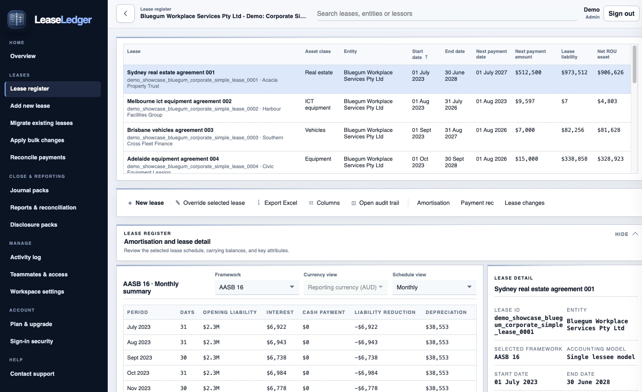Click the LeaseLedger logo icon
The image size is (642, 392).
tap(17, 19)
